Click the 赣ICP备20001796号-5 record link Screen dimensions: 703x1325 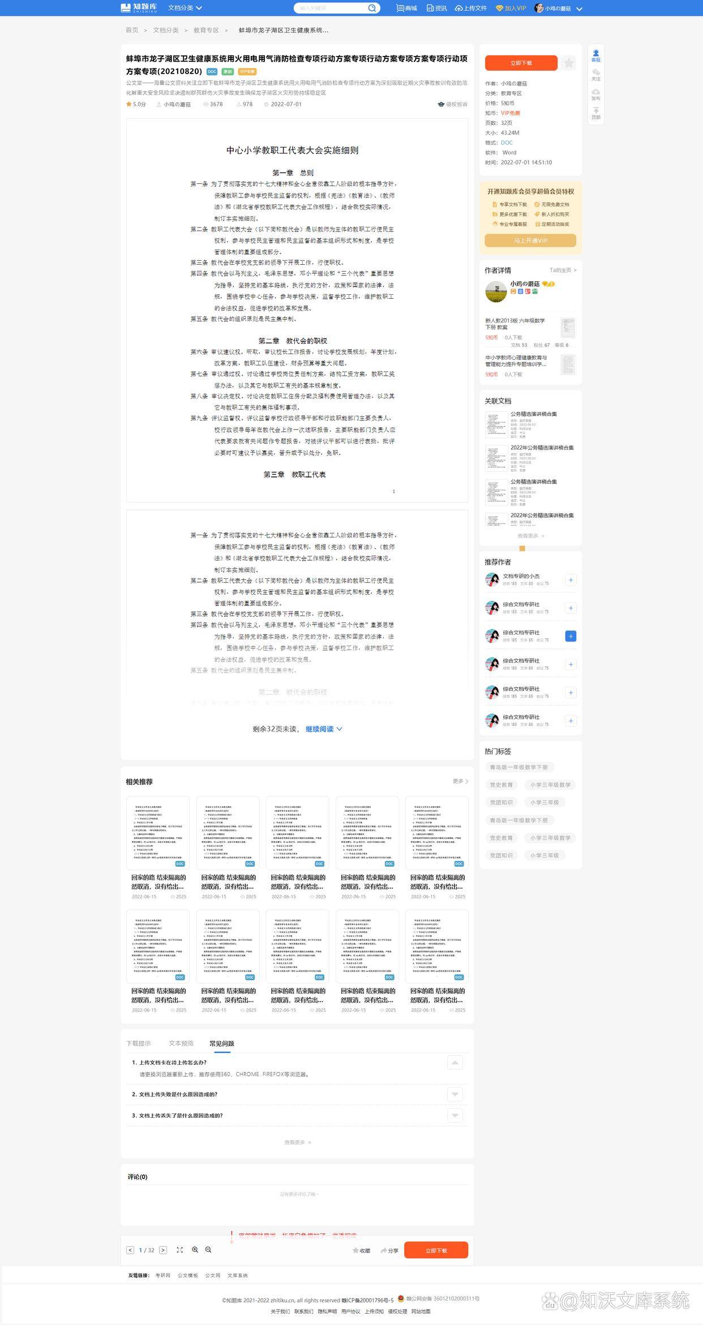tap(367, 1300)
